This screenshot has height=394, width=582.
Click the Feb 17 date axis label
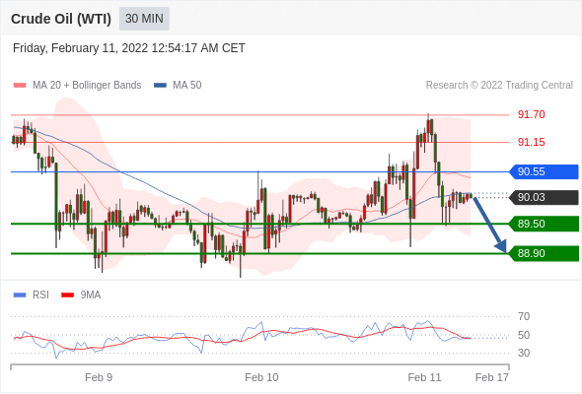pyautogui.click(x=492, y=377)
